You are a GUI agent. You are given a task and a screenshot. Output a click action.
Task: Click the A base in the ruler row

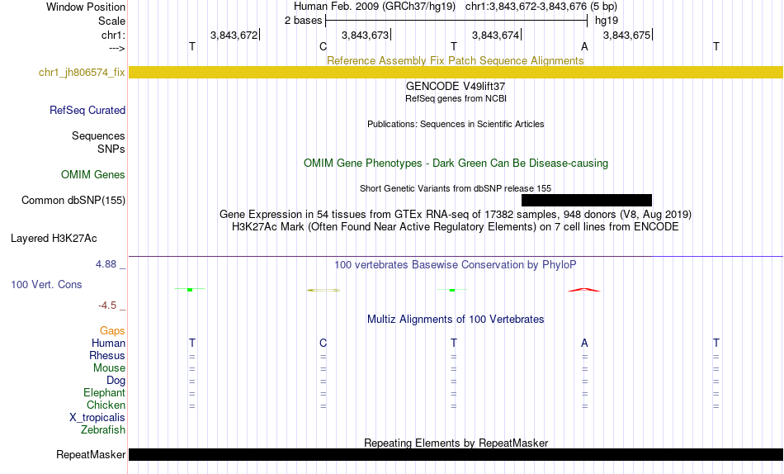[584, 46]
